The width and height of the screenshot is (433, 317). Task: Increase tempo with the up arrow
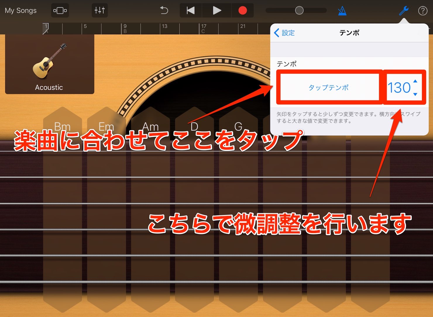415,81
